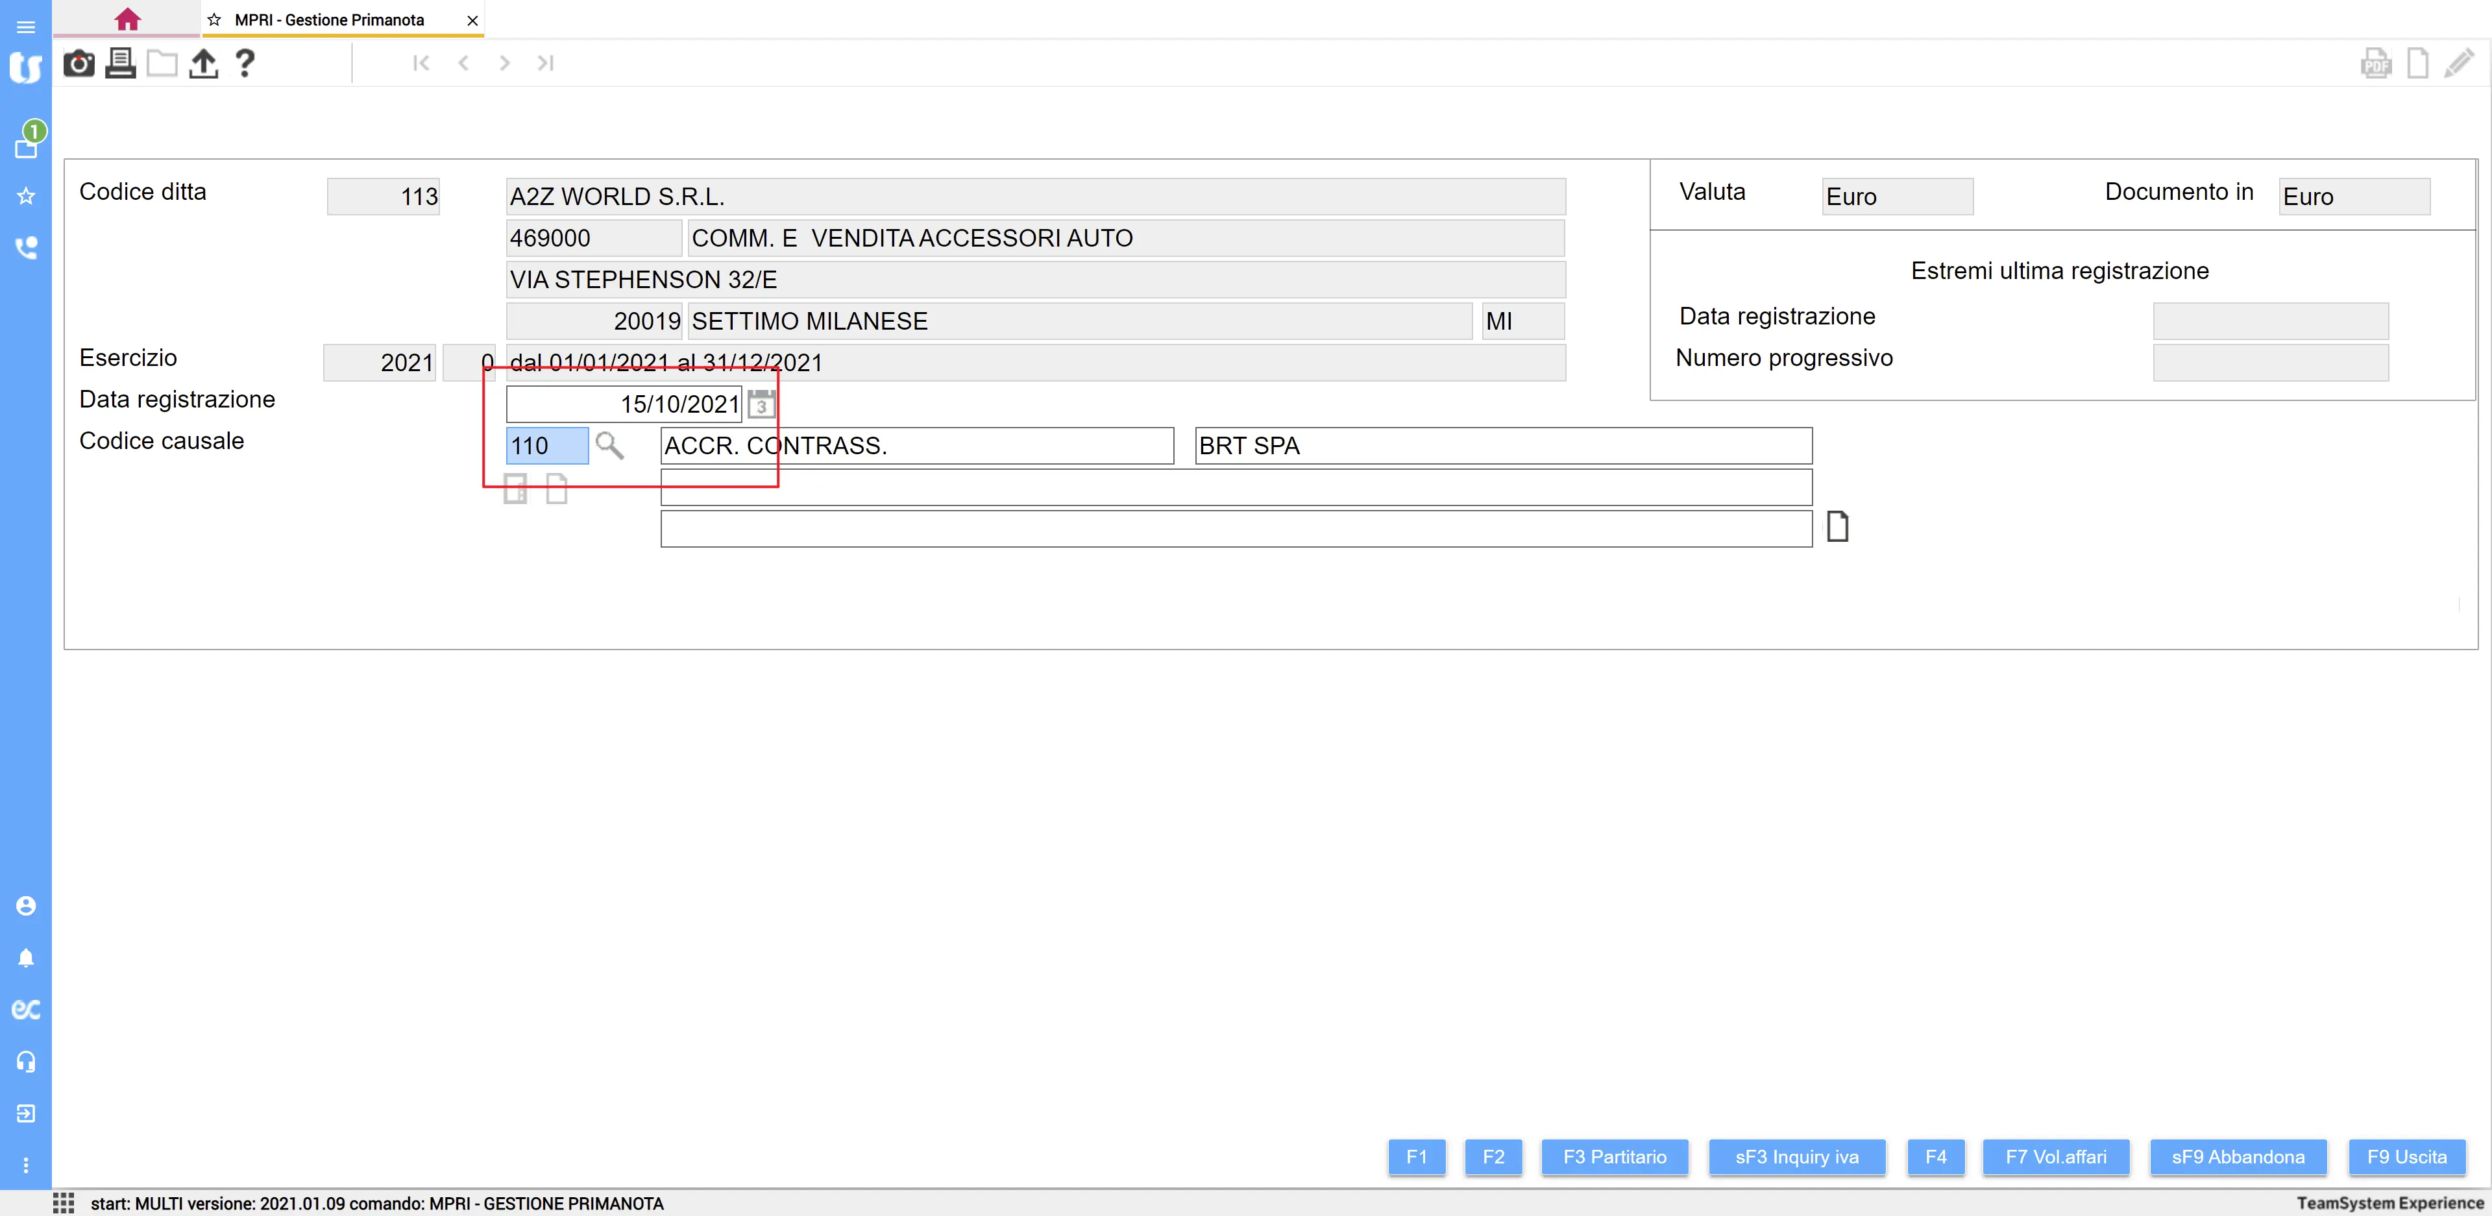Go to last record navigation arrow

tap(546, 64)
